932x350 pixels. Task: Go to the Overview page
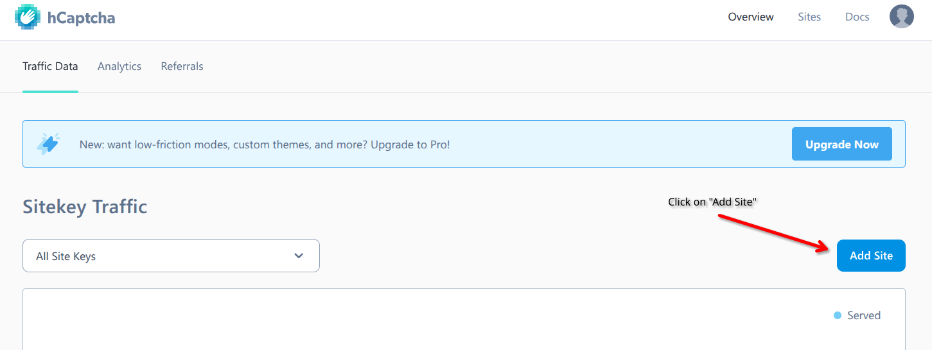(750, 17)
